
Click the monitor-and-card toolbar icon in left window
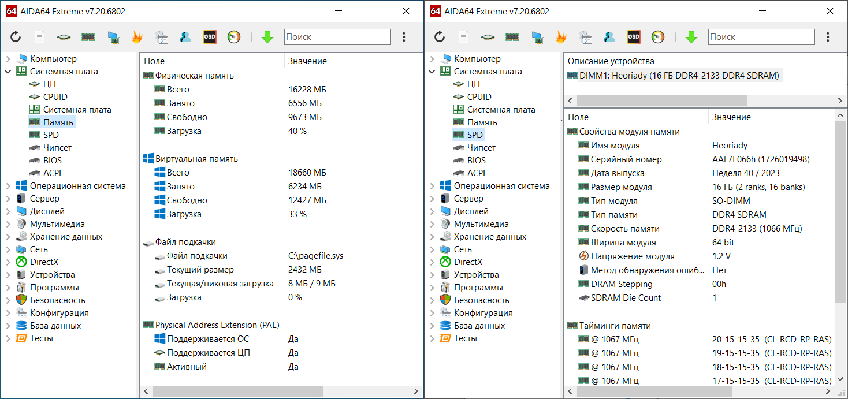click(x=113, y=37)
